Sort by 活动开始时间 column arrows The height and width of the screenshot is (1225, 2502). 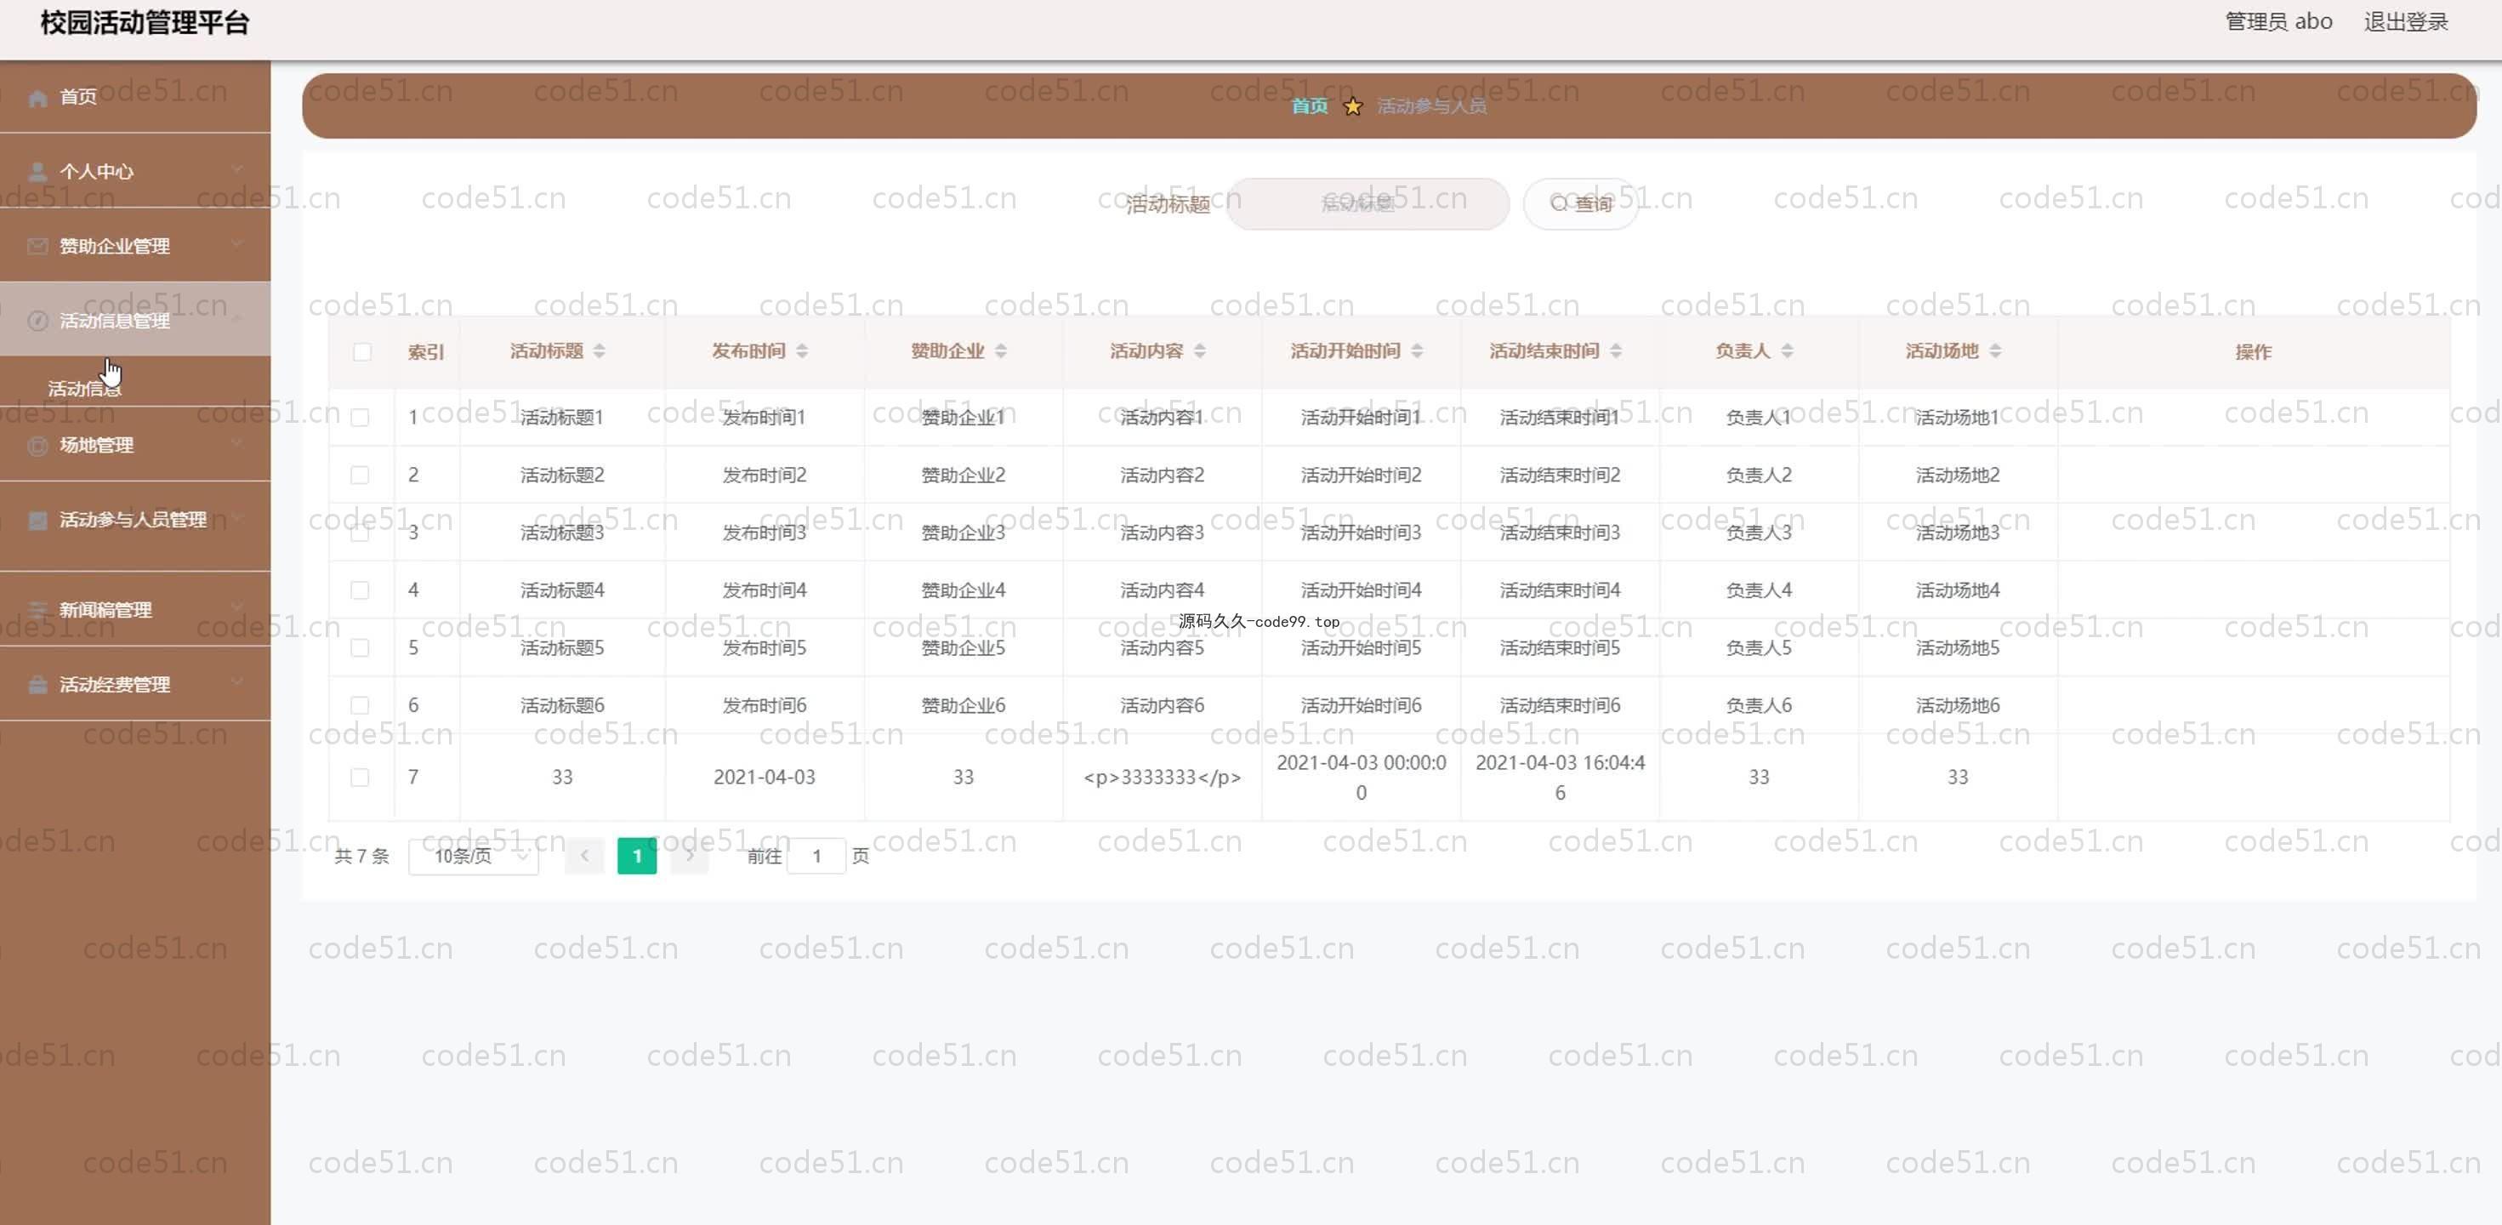[1417, 350]
